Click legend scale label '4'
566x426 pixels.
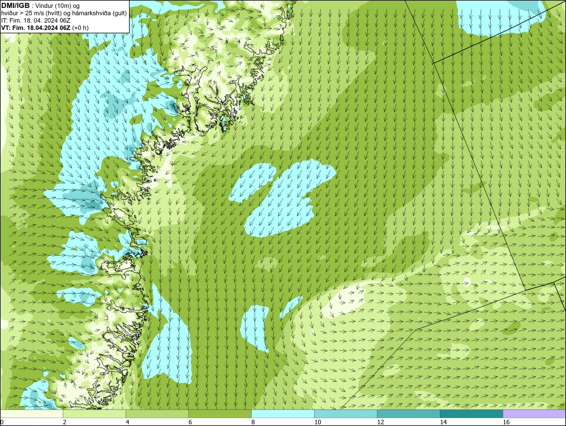(127, 422)
